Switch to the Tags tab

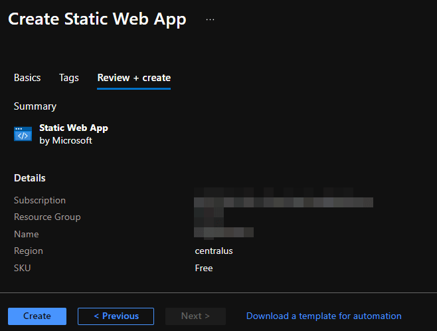[69, 78]
